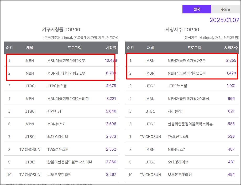Select rating value 2.596
Image resolution: width=241 pixels, height=185 pixels.
(111, 124)
